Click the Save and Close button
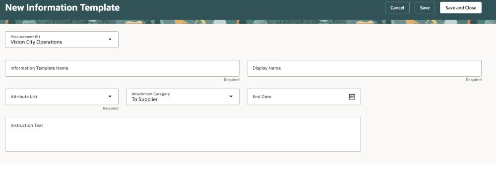The width and height of the screenshot is (496, 192). pos(461,8)
